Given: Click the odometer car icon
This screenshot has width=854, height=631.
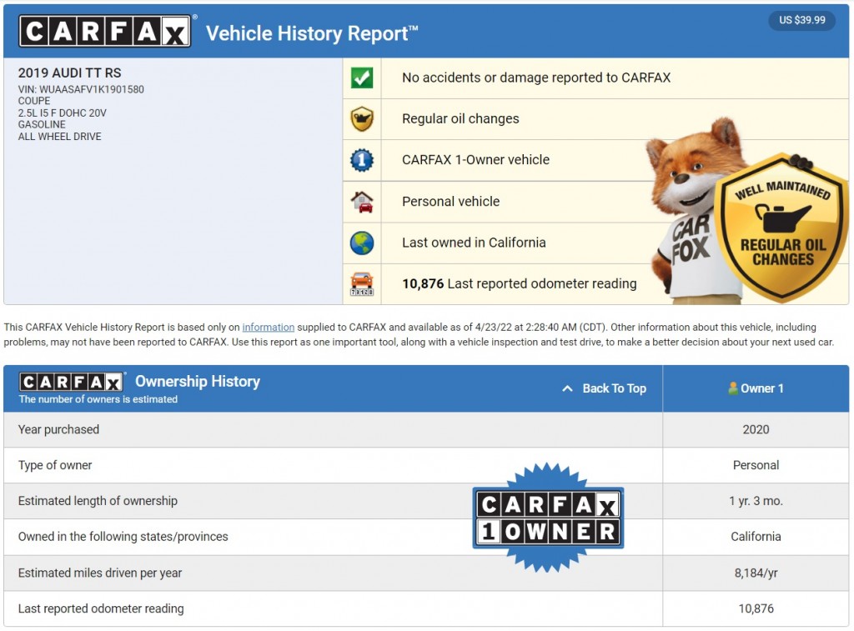Looking at the screenshot, I should (x=362, y=283).
